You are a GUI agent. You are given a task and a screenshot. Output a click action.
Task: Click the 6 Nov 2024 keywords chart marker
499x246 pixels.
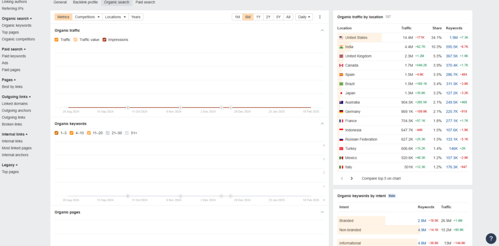180,196
